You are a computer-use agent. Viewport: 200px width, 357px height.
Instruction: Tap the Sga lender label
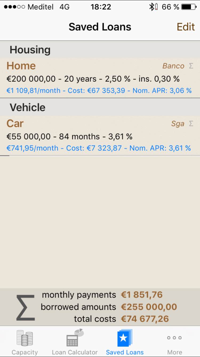pyautogui.click(x=178, y=124)
